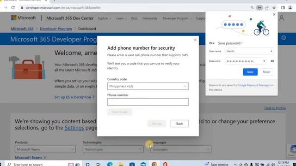Open the taskbar clock showing 12:15 PM
Image resolution: width=296 pixels, height=166 pixels.
(283, 163)
